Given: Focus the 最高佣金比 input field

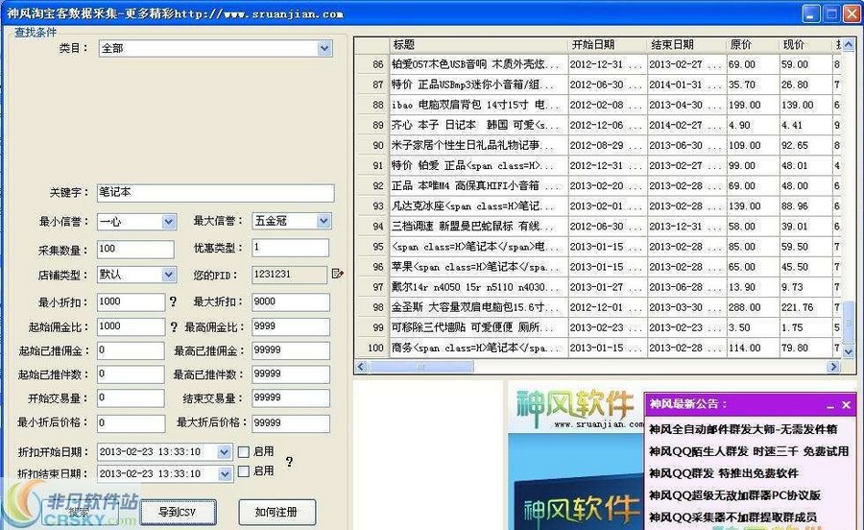Looking at the screenshot, I should pos(291,326).
